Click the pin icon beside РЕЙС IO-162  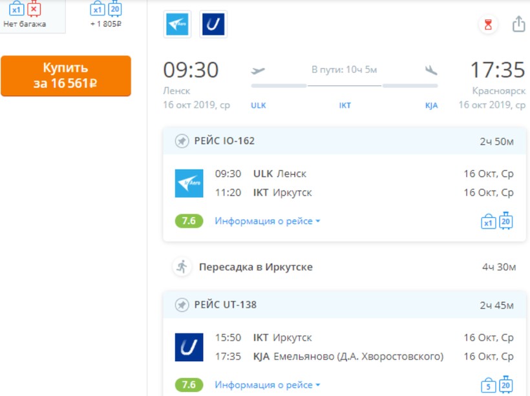click(x=182, y=141)
